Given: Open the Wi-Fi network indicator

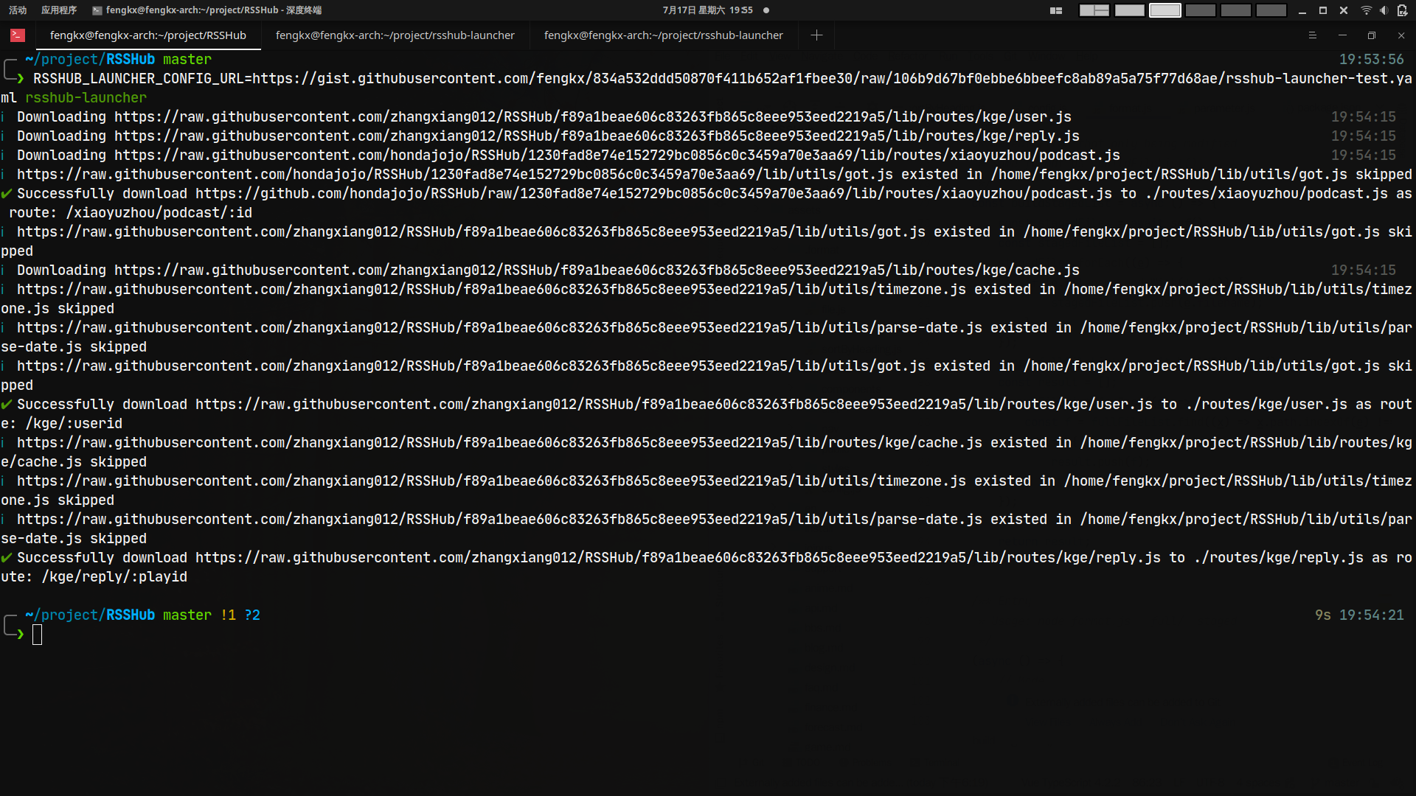Looking at the screenshot, I should (1366, 10).
